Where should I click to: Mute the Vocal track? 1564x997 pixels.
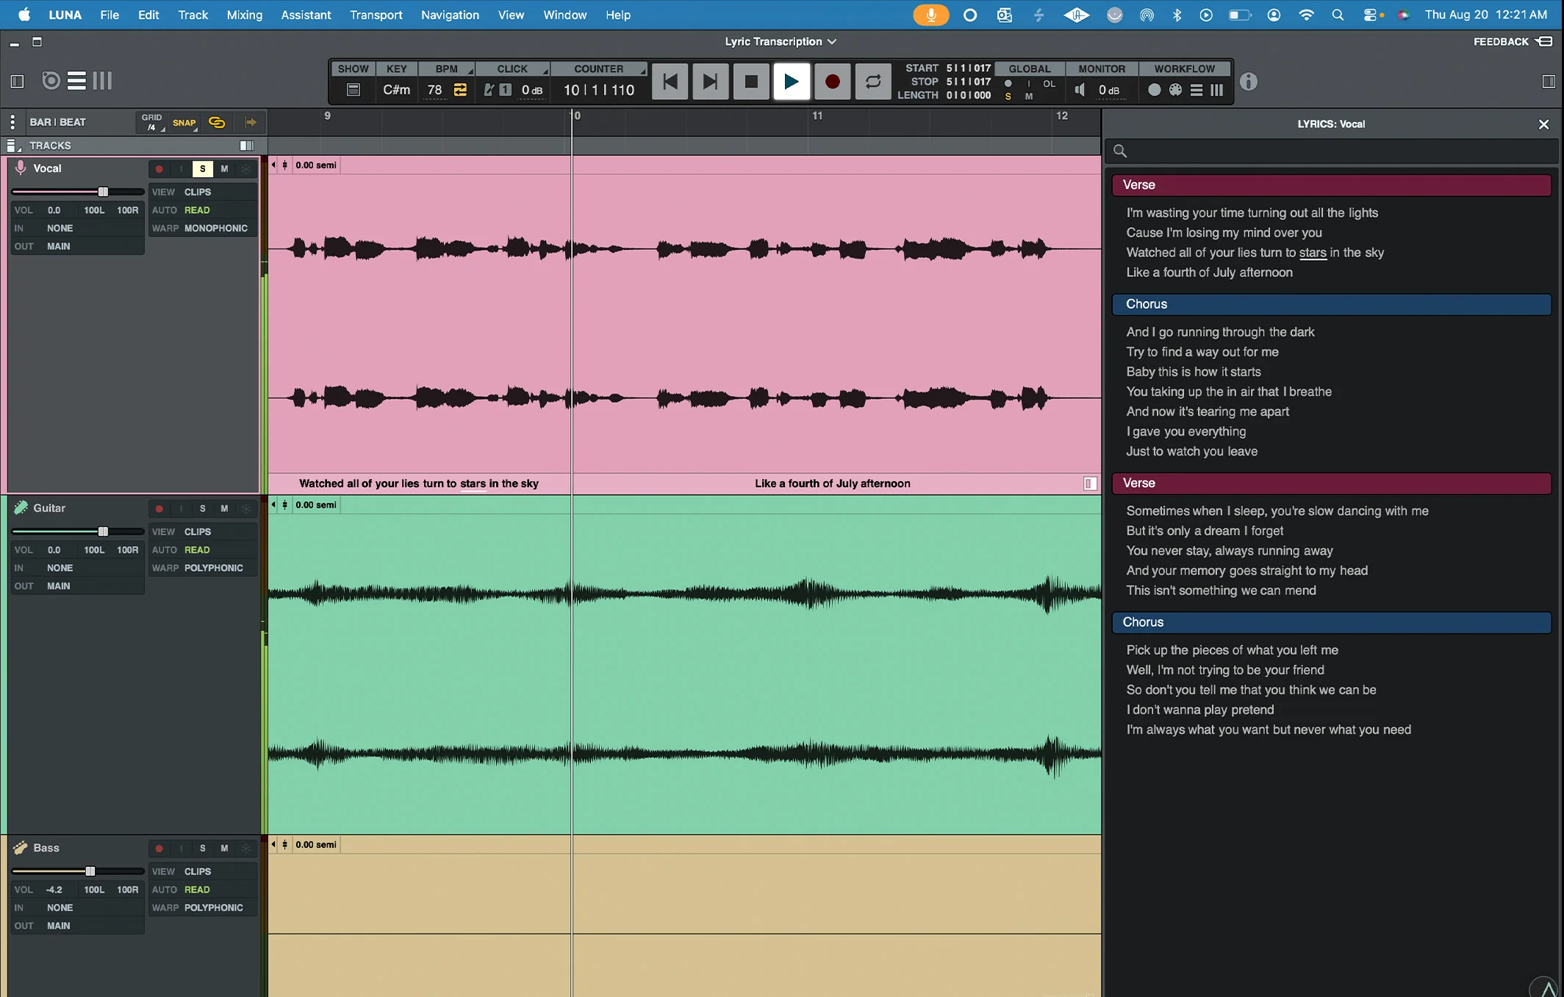pyautogui.click(x=224, y=169)
